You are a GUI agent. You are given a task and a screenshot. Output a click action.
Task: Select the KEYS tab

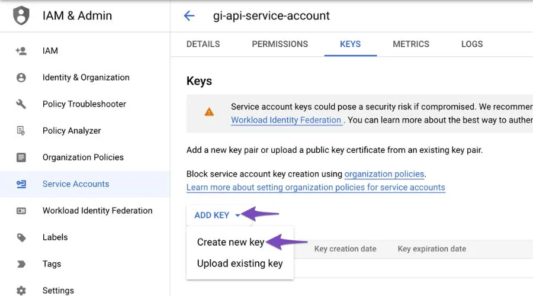click(351, 44)
